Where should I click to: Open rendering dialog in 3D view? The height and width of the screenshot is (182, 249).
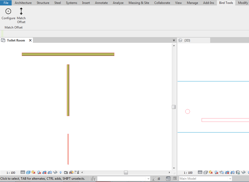(222, 172)
